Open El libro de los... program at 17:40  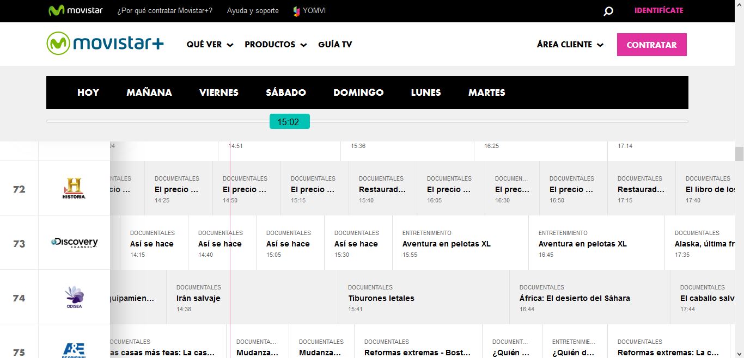point(705,188)
